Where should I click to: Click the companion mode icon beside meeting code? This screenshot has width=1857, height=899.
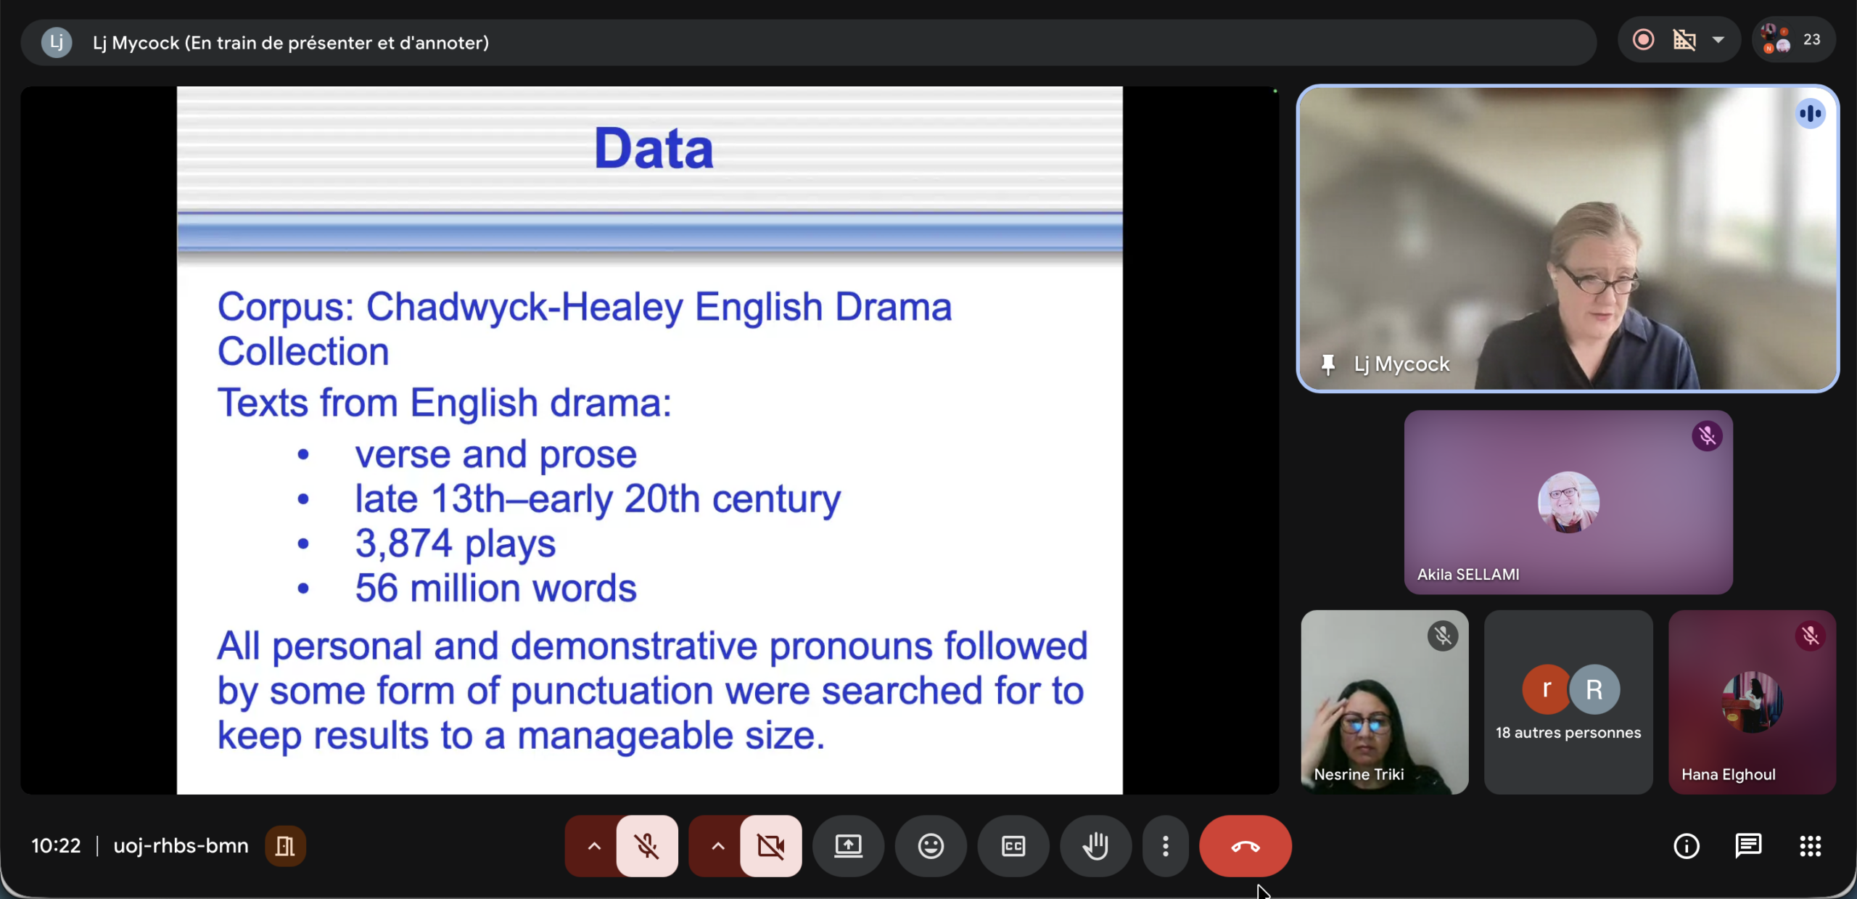point(285,846)
